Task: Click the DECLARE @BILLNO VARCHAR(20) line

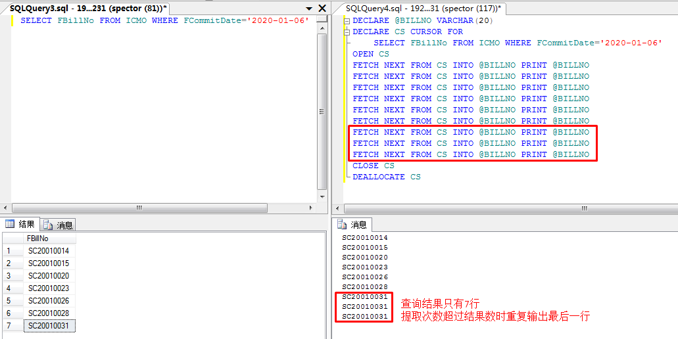Action: (x=423, y=21)
